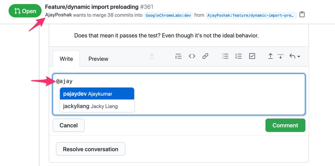Click the 'Does that mean it passes the test?' comment text
Viewport: 335px width, 166px height.
click(166, 35)
